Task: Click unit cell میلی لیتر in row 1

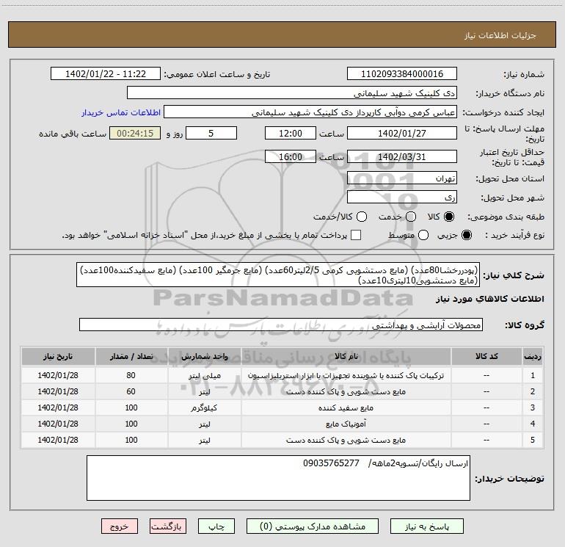Action: click(x=204, y=375)
